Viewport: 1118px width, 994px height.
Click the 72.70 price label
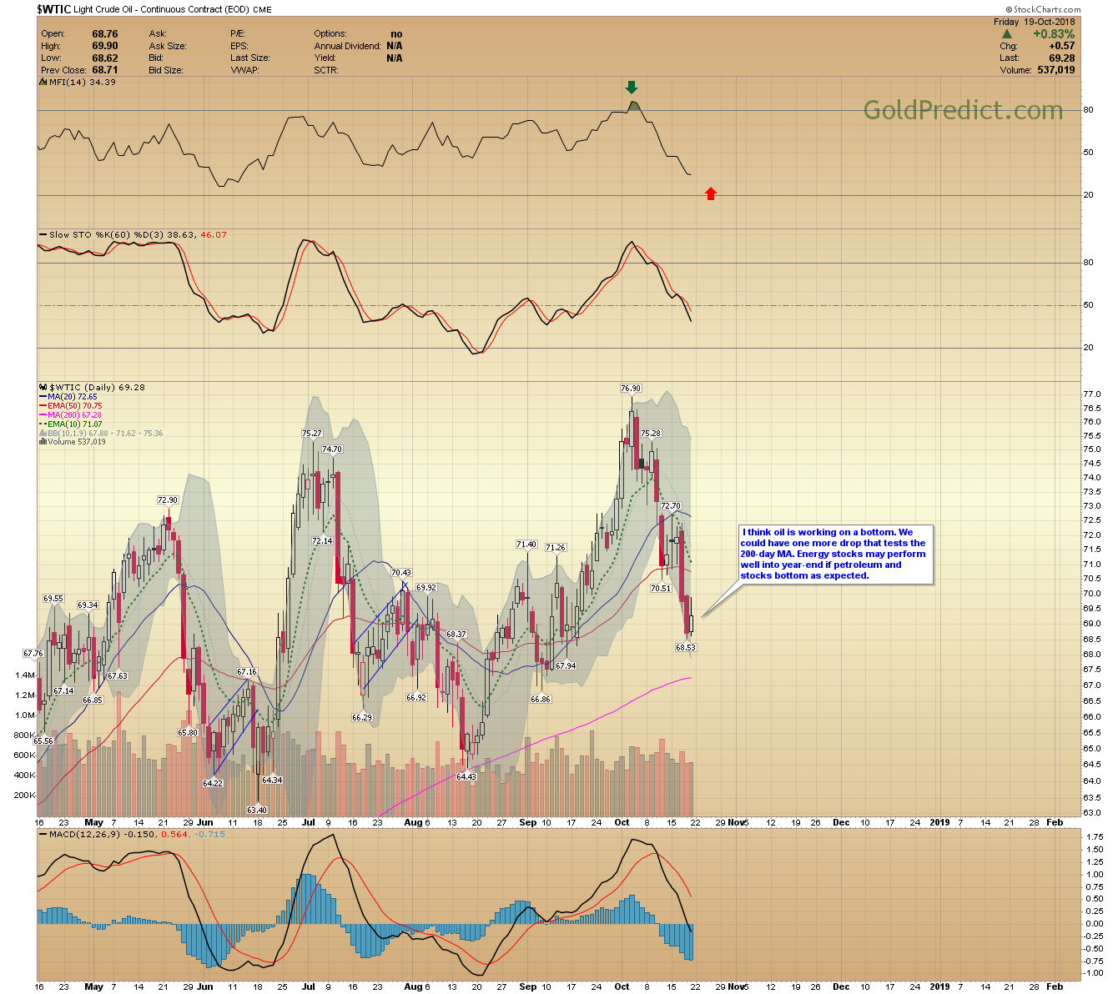(x=671, y=506)
